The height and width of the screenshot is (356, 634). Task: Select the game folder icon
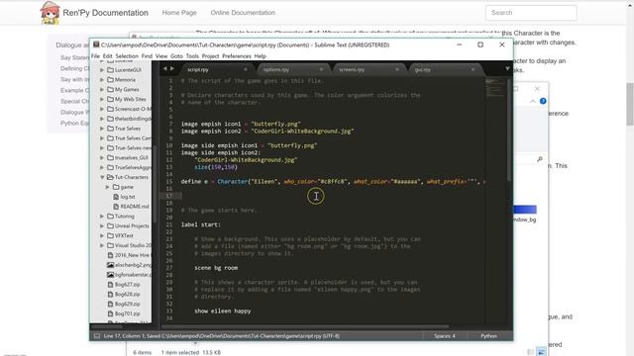tap(116, 187)
